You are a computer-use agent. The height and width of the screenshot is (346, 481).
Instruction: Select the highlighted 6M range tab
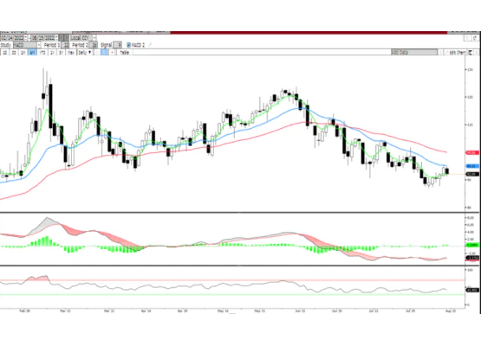[x=32, y=53]
